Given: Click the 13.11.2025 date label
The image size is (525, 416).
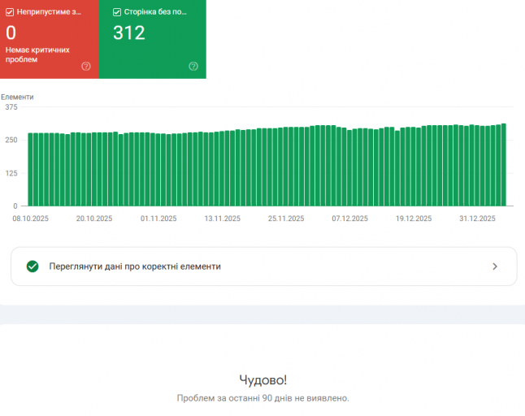Looking at the screenshot, I should tap(223, 219).
